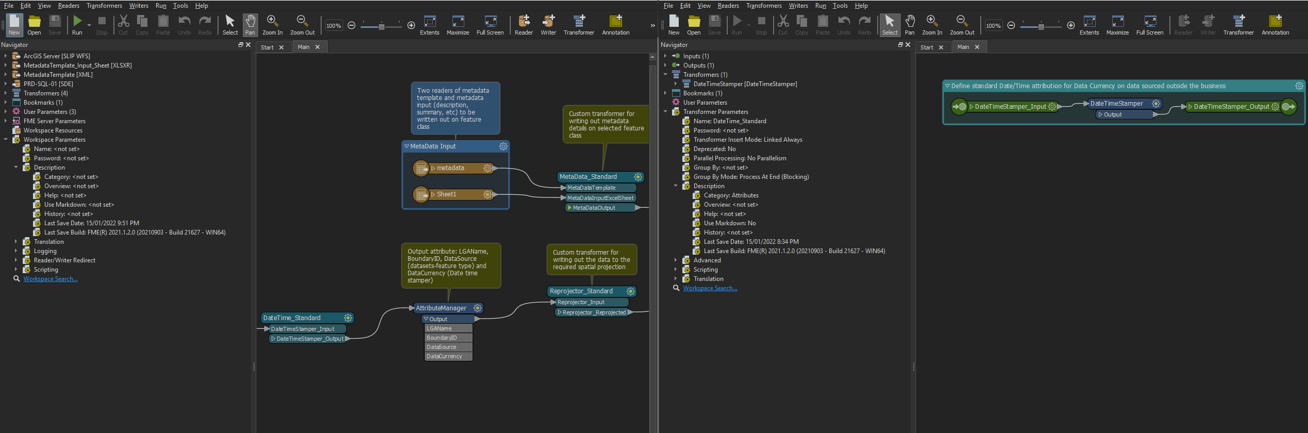Float the left Navigator panel
Image resolution: width=1308 pixels, height=433 pixels.
[241, 45]
